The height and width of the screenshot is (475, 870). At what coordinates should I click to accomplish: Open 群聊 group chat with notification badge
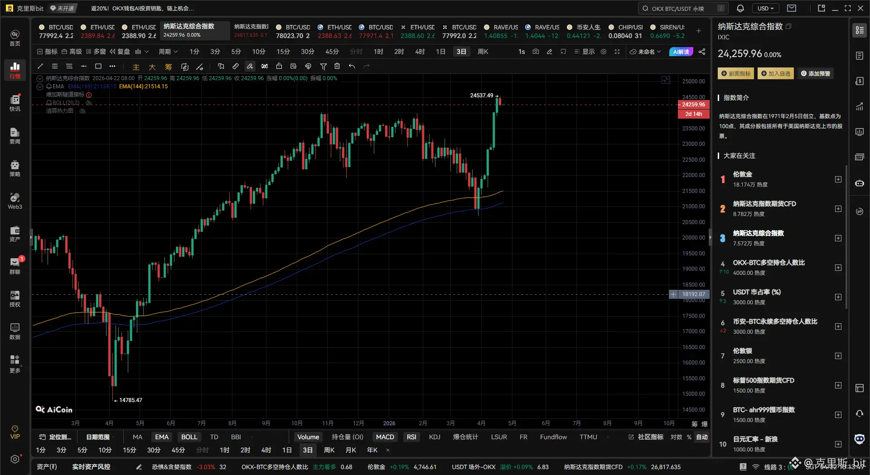click(15, 266)
